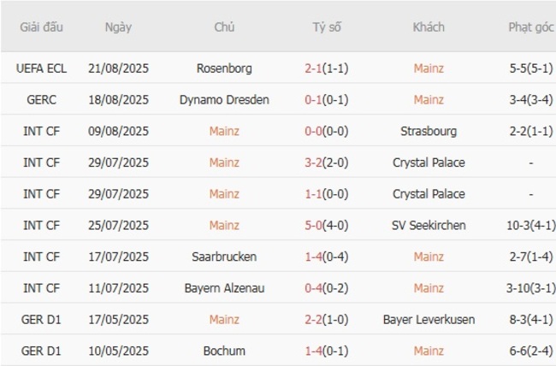This screenshot has height=366, width=556.
Task: Click the Tỷ số column header
Action: 326,27
